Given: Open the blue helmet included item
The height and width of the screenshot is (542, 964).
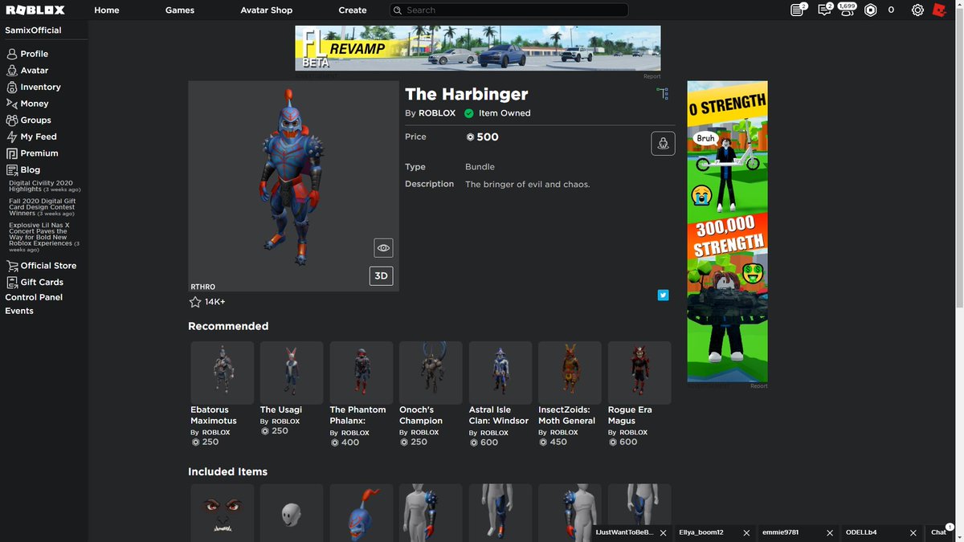Looking at the screenshot, I should click(x=361, y=512).
